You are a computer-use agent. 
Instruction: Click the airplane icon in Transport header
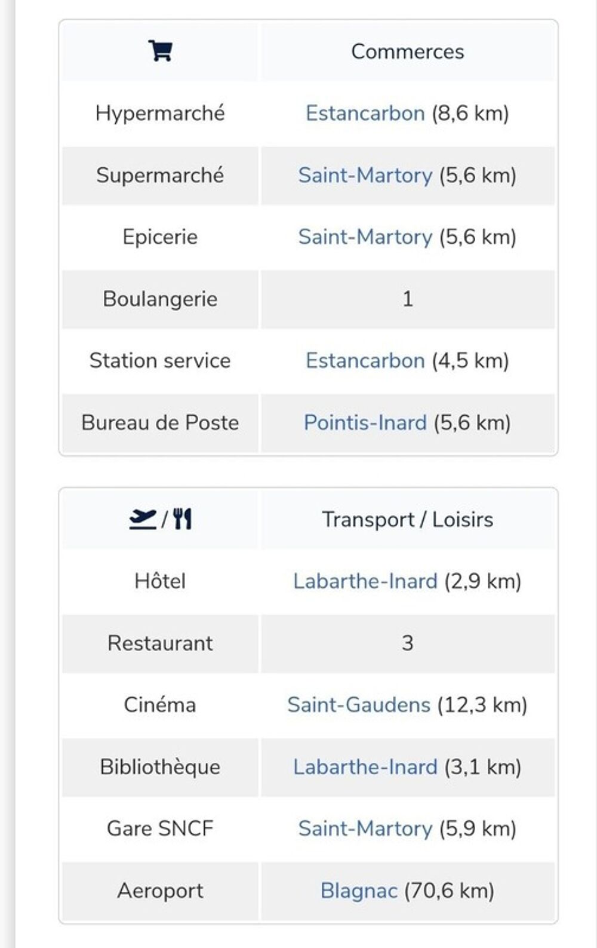coord(143,519)
